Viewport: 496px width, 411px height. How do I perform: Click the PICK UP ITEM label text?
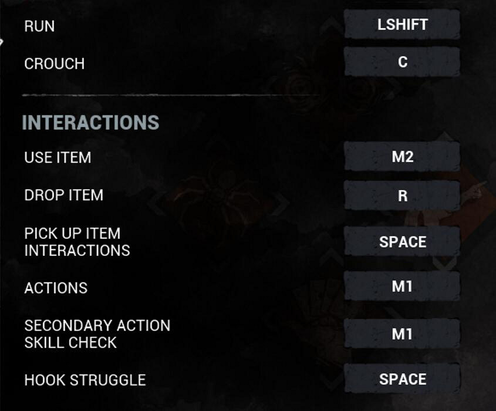point(72,233)
